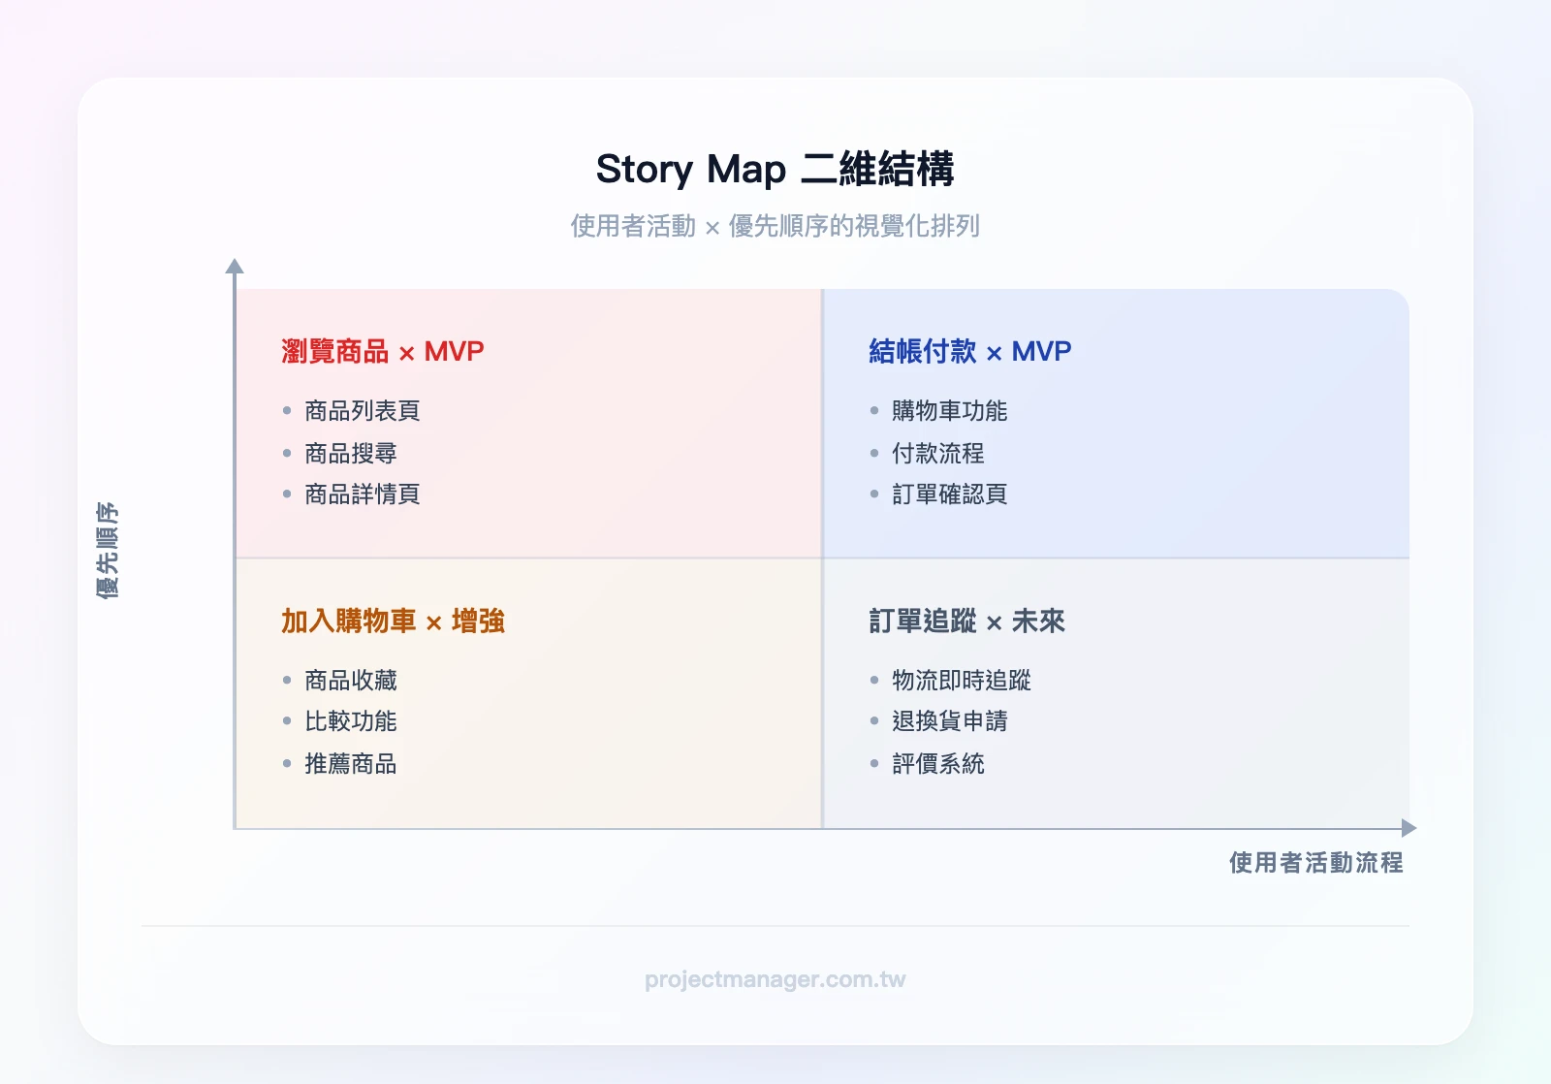1551x1084 pixels.
Task: Select the 退換貨申請 bullet item
Action: 948,722
